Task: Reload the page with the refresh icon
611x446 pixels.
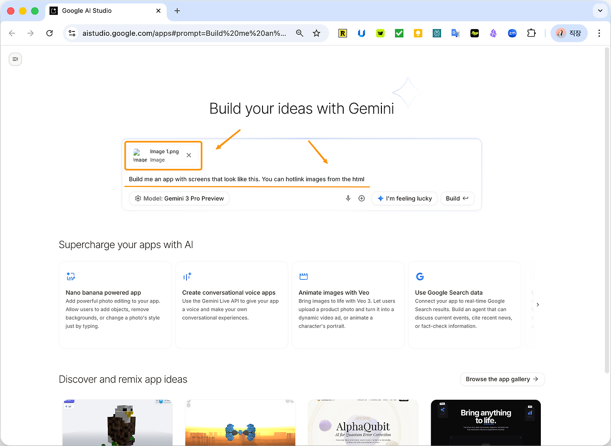Action: pos(49,33)
